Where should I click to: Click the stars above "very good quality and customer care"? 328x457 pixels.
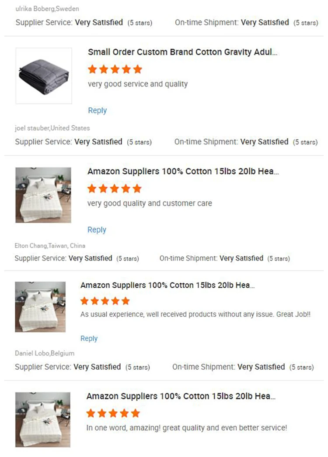pos(115,189)
